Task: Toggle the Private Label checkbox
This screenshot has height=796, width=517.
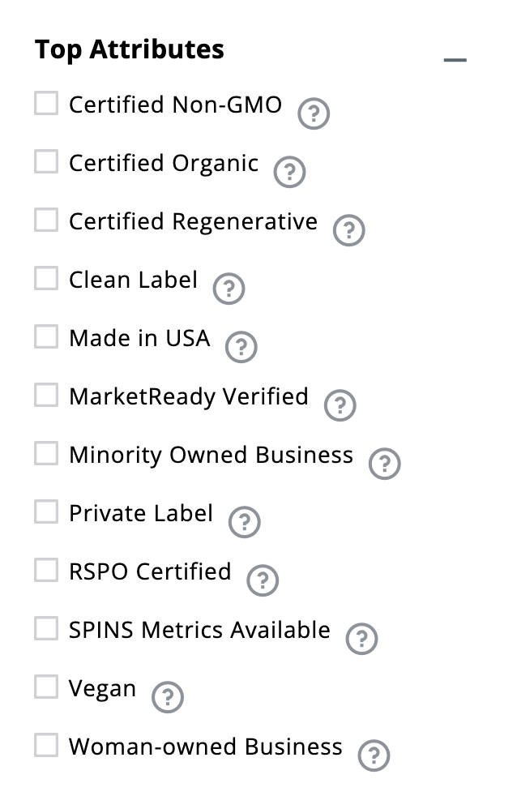Action: [46, 512]
